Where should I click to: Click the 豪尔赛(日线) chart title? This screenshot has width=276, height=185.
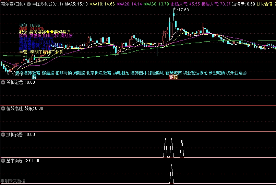pos(13,4)
